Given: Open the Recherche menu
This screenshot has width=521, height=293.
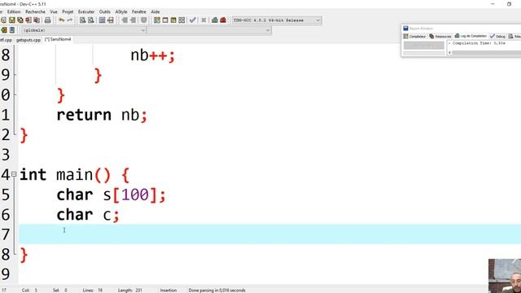Looking at the screenshot, I should pos(35,11).
